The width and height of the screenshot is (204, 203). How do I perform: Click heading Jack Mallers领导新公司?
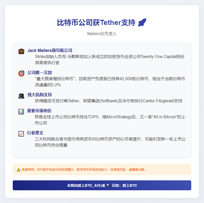pos(50,50)
